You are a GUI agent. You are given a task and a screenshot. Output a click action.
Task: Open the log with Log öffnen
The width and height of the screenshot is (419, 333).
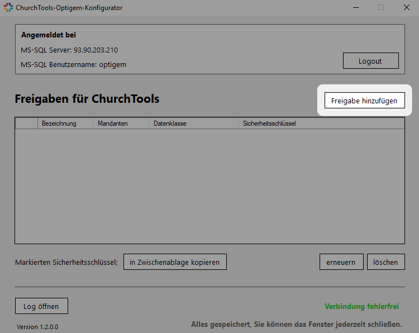point(41,306)
